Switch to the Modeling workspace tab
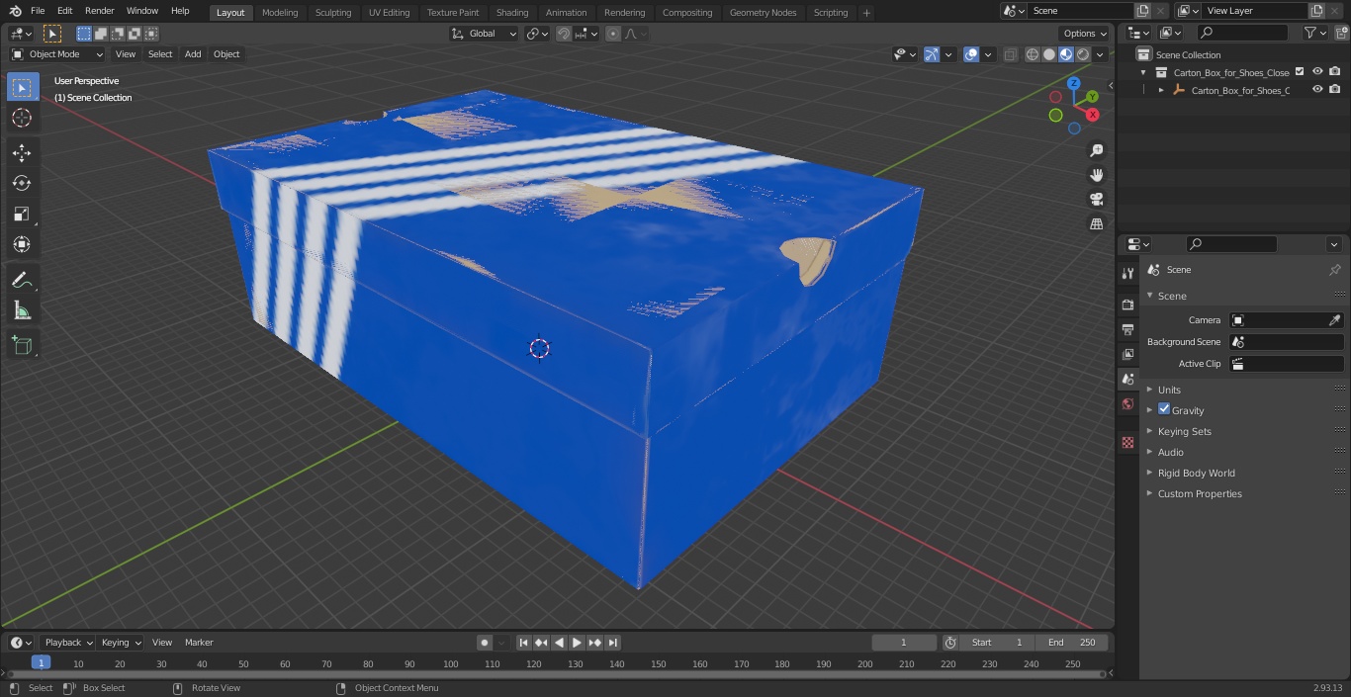 click(280, 13)
